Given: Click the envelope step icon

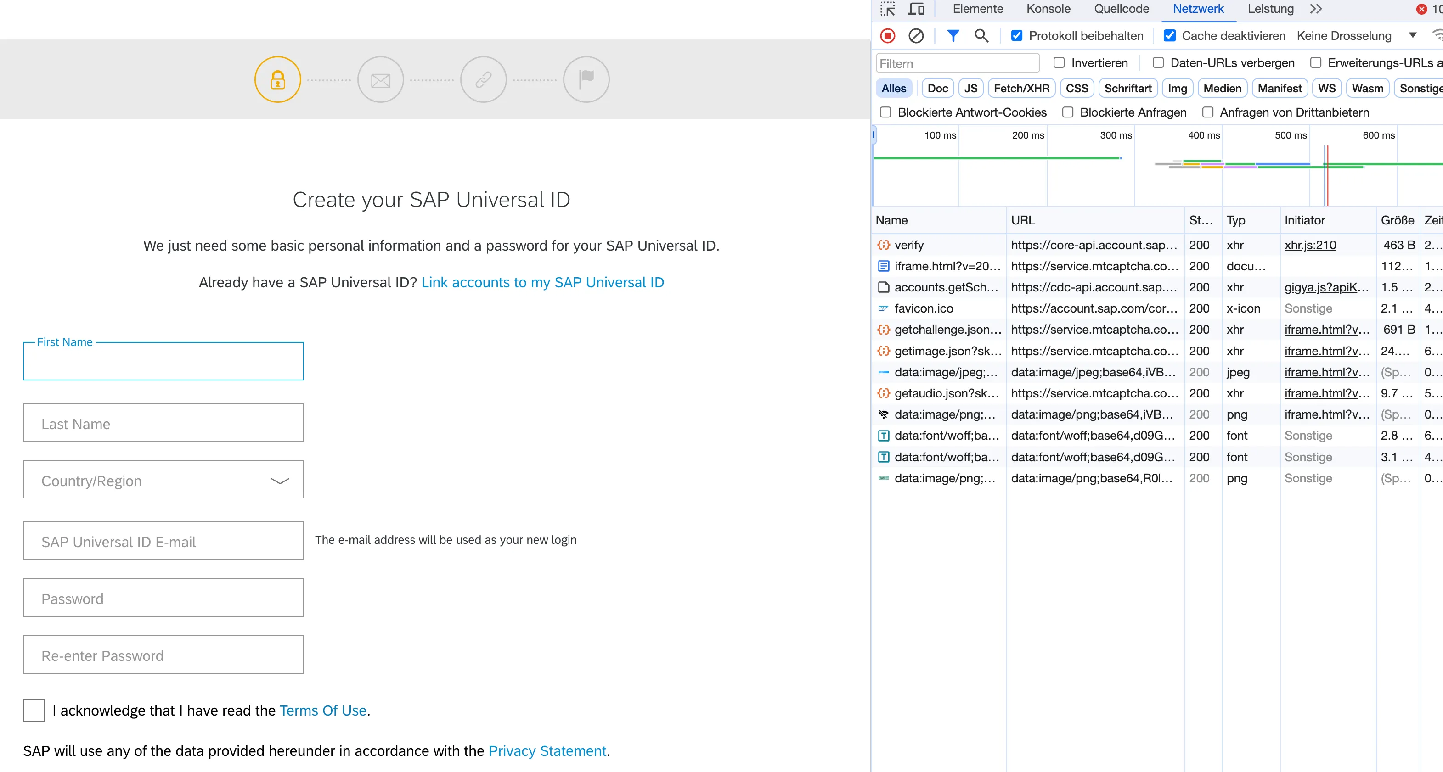Looking at the screenshot, I should point(380,80).
